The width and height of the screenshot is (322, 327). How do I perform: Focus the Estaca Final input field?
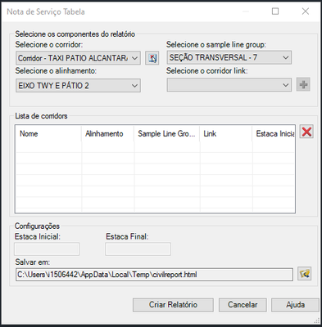click(x=138, y=249)
